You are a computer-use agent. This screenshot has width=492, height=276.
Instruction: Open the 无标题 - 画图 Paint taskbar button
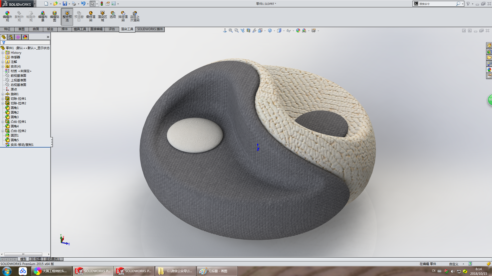point(217,271)
